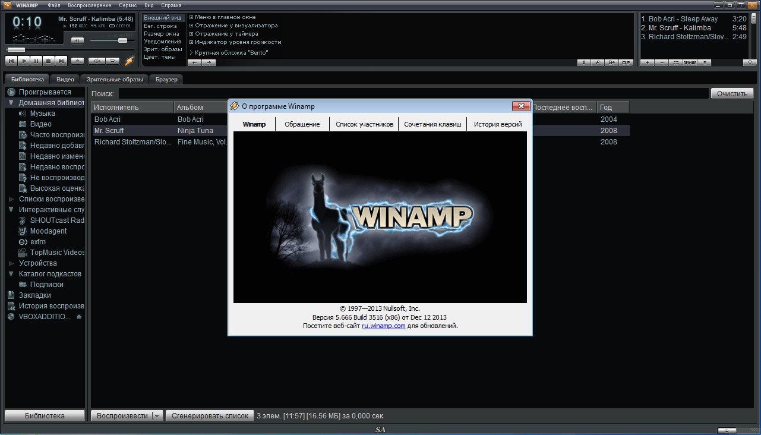
Task: Switch to 'История версий' tab in About dialog
Action: [498, 124]
